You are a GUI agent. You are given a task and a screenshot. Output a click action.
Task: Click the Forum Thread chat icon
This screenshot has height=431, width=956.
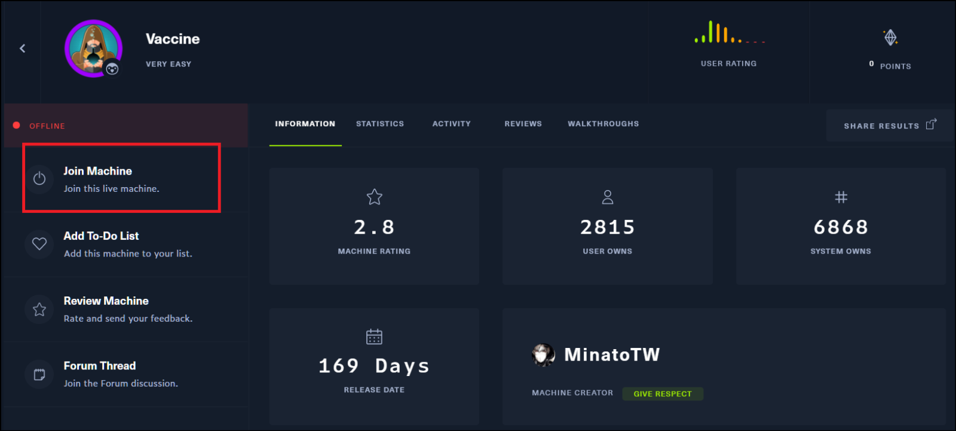(39, 374)
